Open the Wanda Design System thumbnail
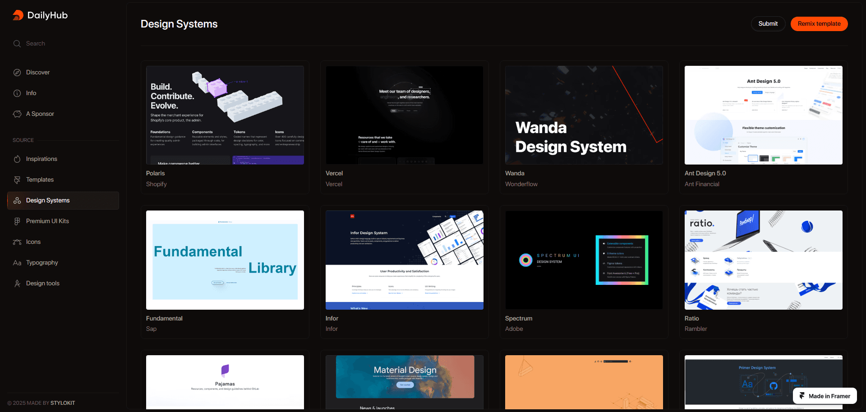 click(584, 115)
